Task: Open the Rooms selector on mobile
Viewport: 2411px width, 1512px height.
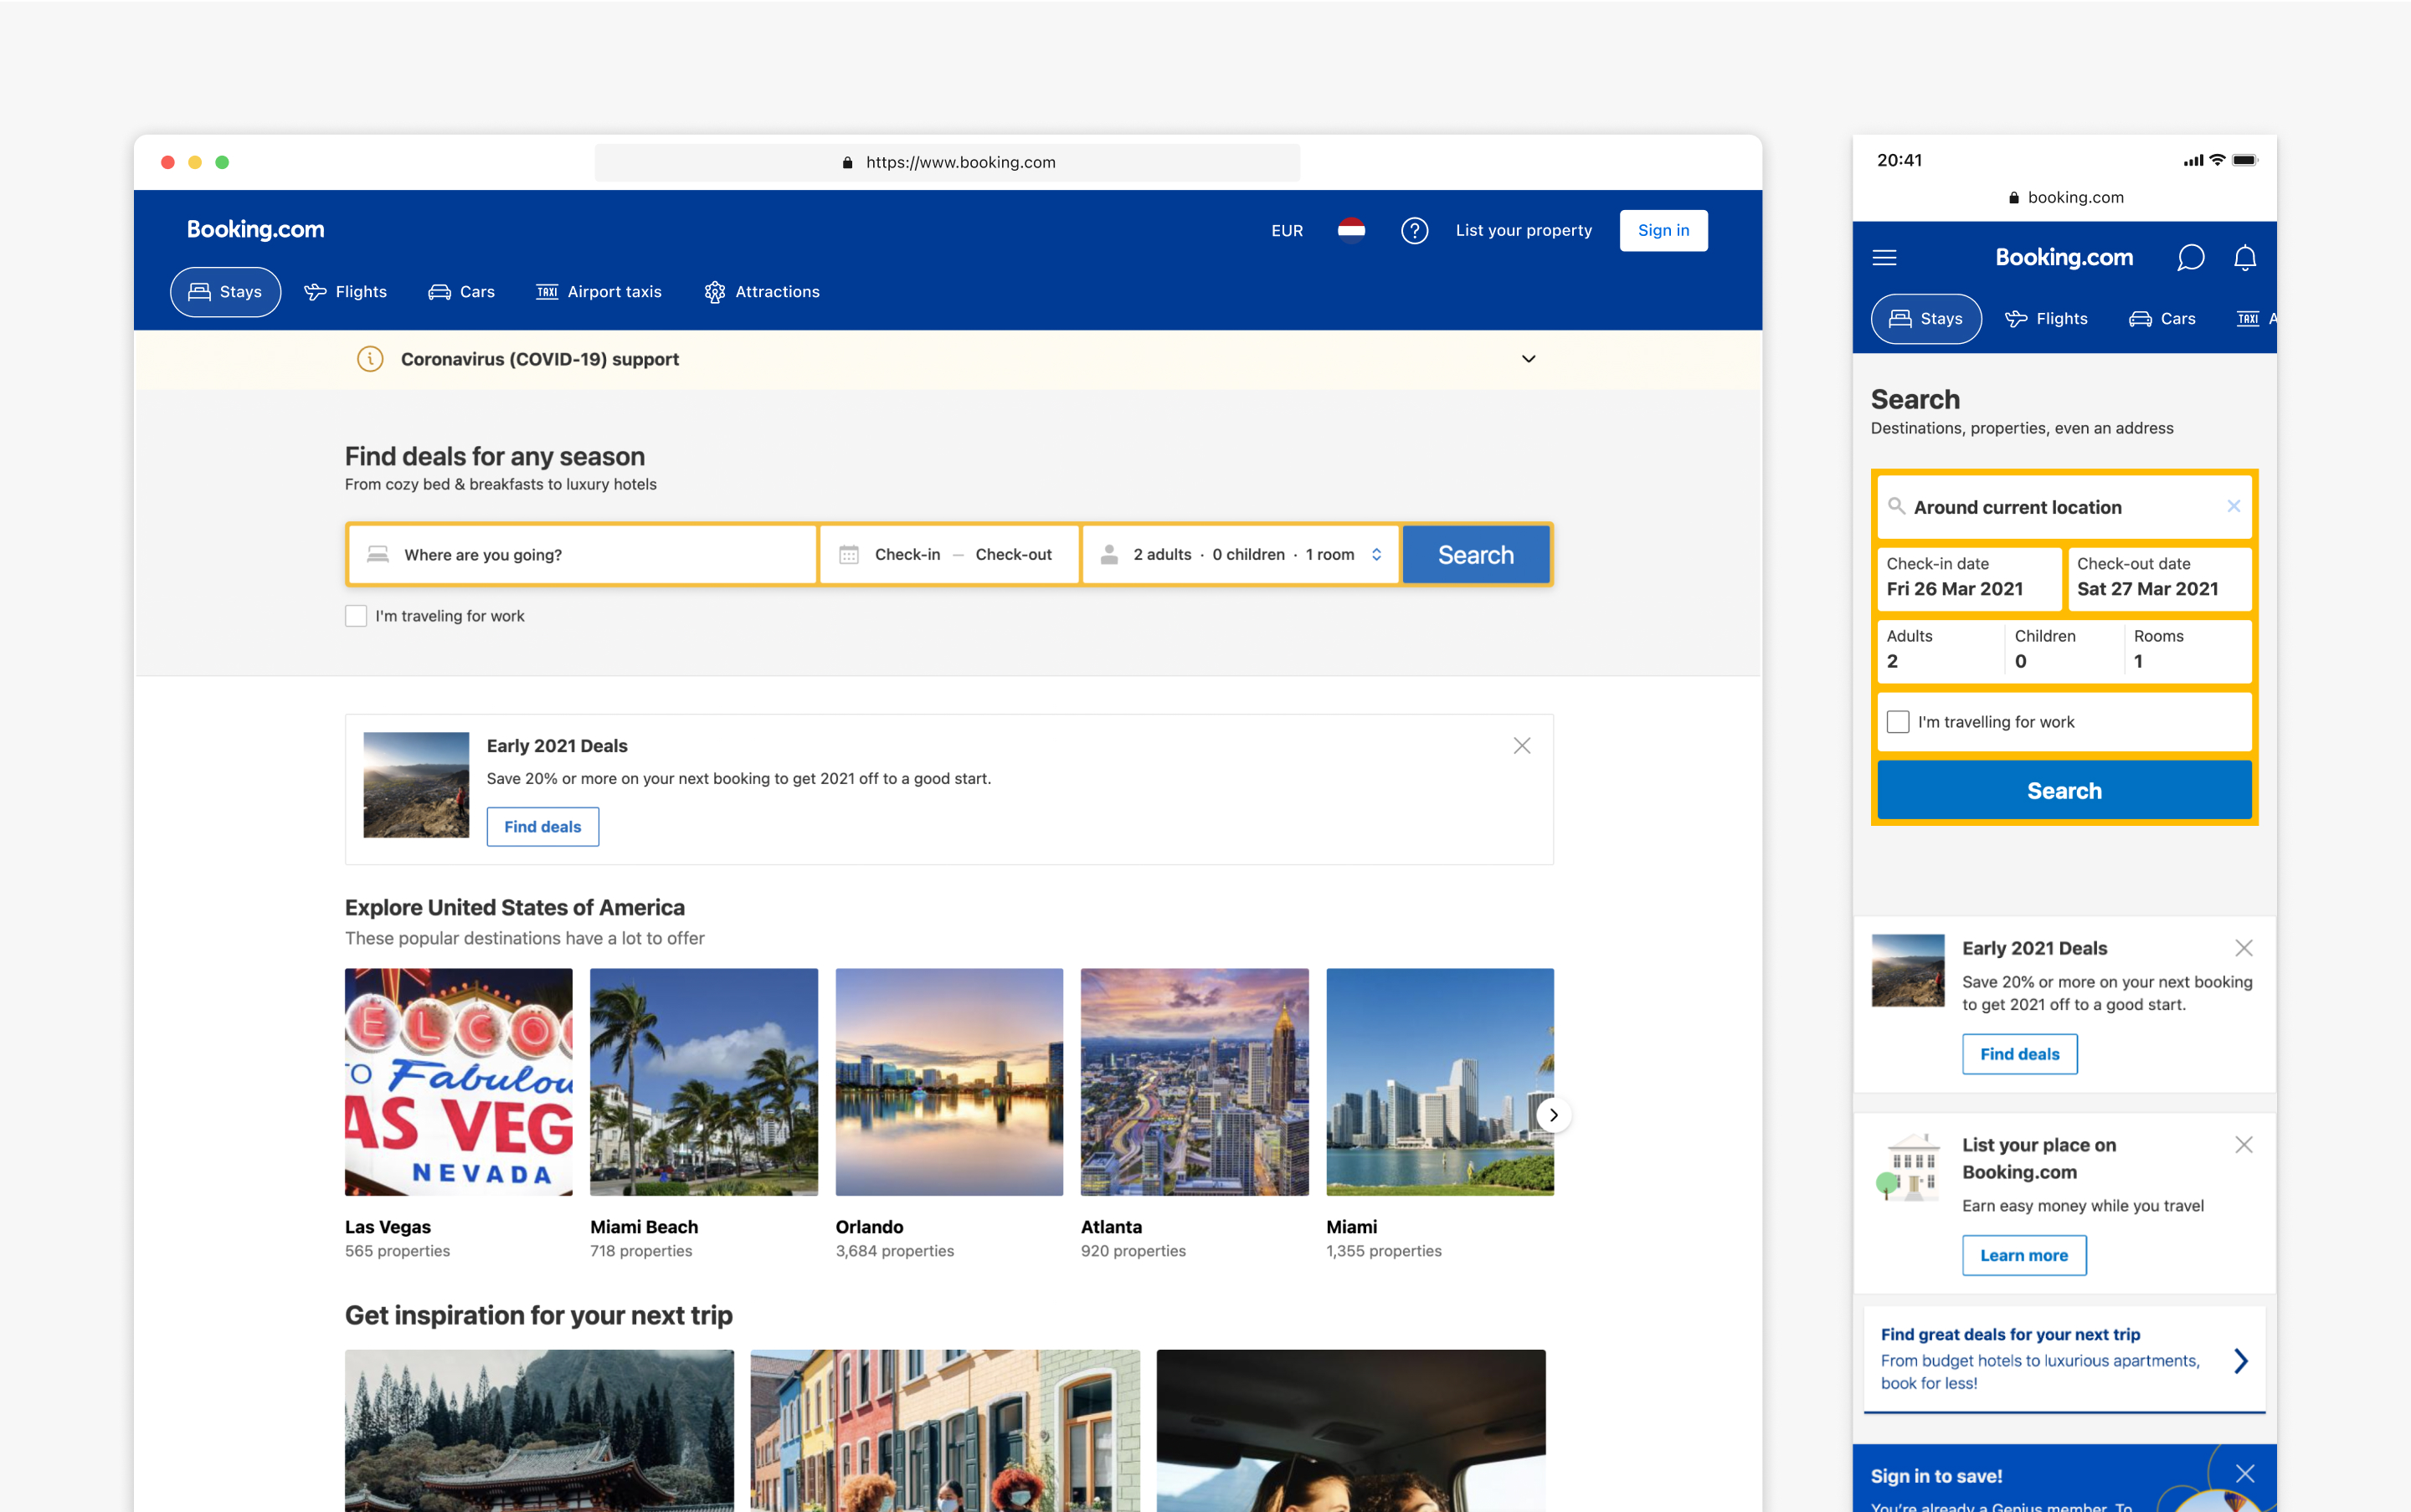Action: click(x=2189, y=650)
